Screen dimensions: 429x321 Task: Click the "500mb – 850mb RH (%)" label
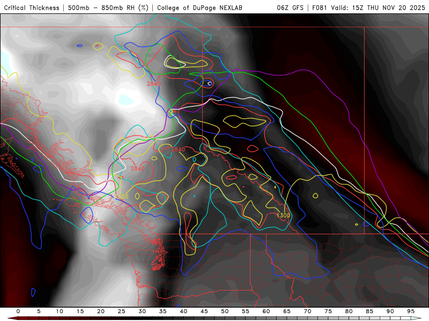click(x=108, y=7)
